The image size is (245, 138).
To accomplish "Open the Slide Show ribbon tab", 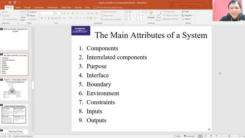I will [66, 7].
